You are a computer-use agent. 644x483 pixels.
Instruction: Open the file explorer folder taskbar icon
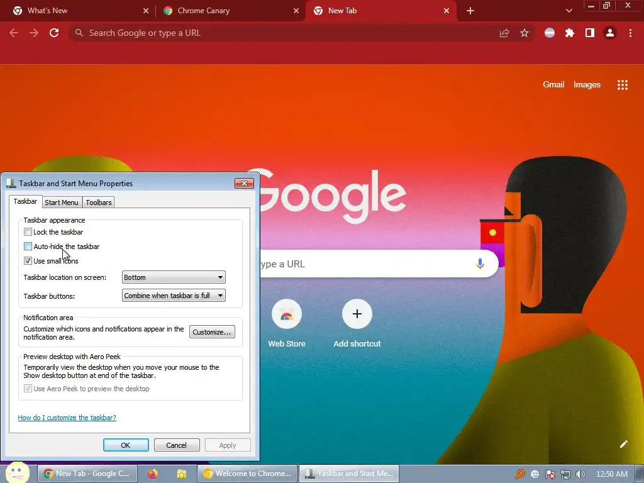[181, 474]
